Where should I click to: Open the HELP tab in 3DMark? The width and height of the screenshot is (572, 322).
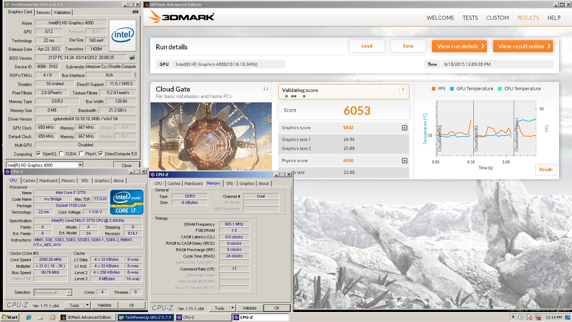click(554, 18)
